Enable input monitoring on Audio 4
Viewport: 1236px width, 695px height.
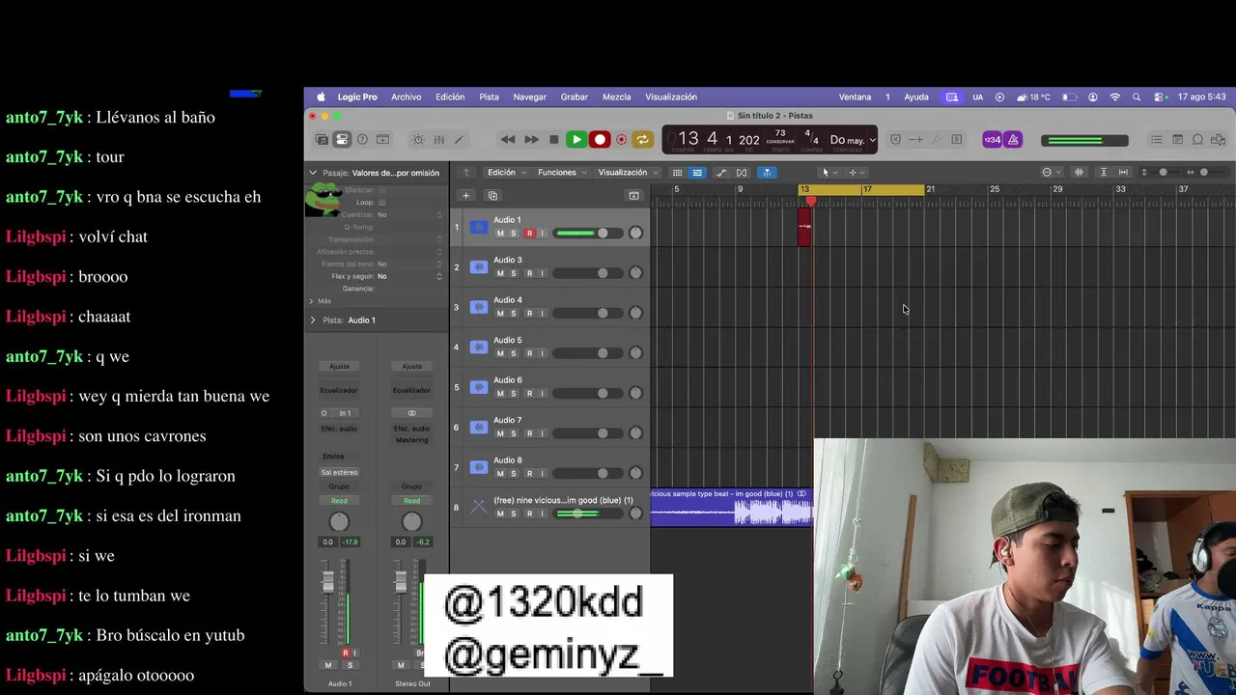pos(542,314)
